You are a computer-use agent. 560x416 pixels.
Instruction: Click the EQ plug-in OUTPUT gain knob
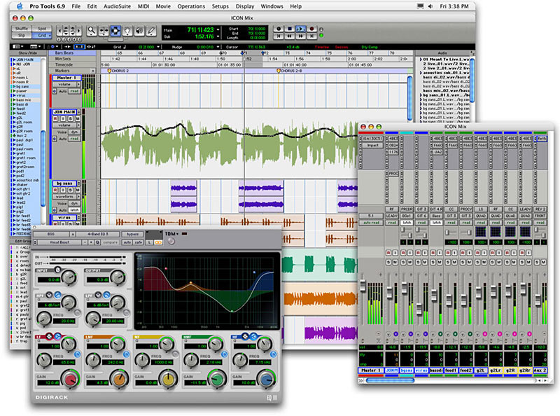point(118,277)
